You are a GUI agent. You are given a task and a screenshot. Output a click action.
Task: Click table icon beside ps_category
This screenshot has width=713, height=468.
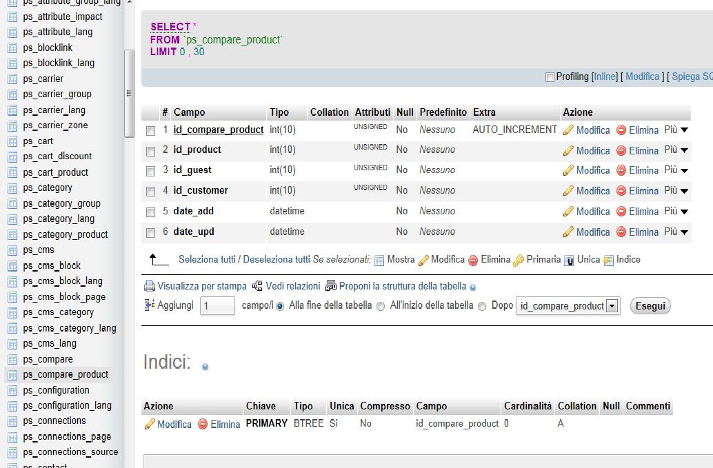click(12, 188)
